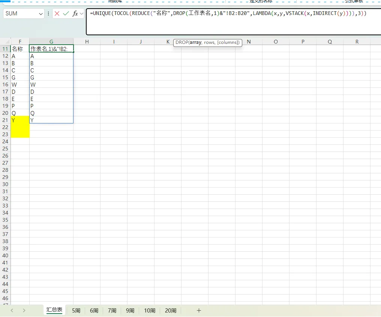
Task: Click the DROP function tooltip name
Action: click(181, 42)
